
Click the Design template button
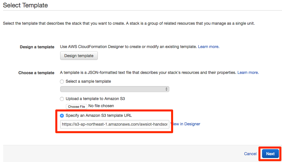coord(79,56)
